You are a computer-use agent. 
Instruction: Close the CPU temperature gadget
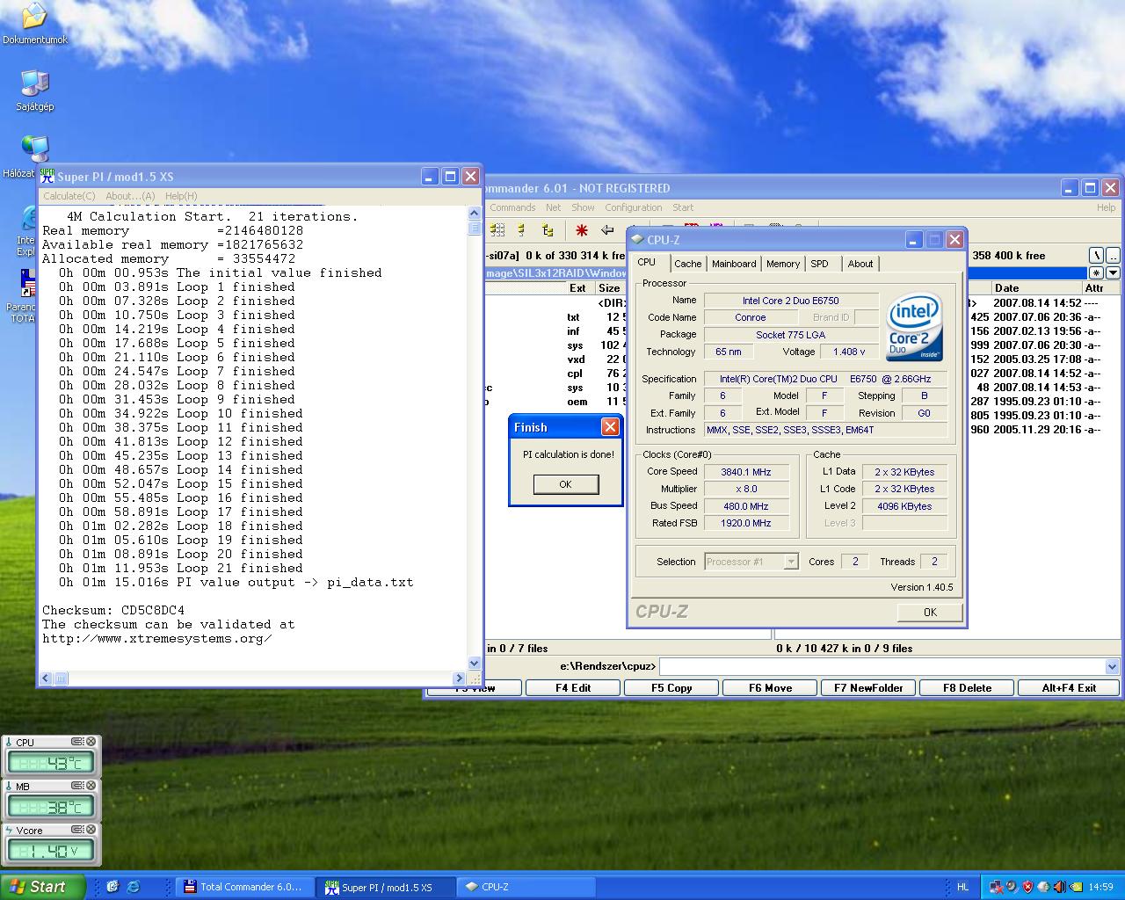pos(91,742)
